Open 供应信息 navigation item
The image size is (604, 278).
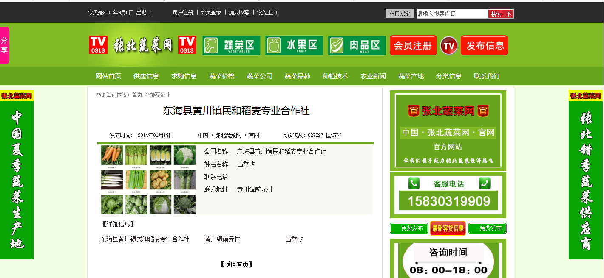click(146, 76)
